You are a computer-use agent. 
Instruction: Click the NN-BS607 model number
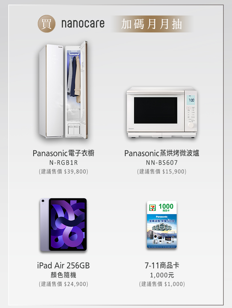pos(162,163)
